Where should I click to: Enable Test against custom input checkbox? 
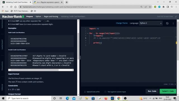click(105, 92)
